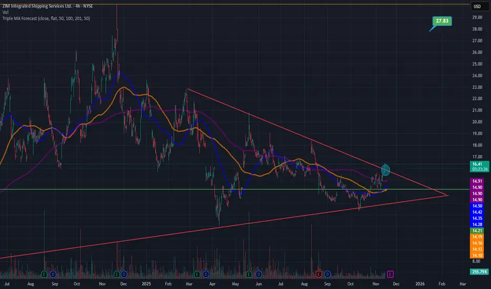Click the blue dividend D marker near Sep 2024
This screenshot has width=491, height=289.
point(53,274)
